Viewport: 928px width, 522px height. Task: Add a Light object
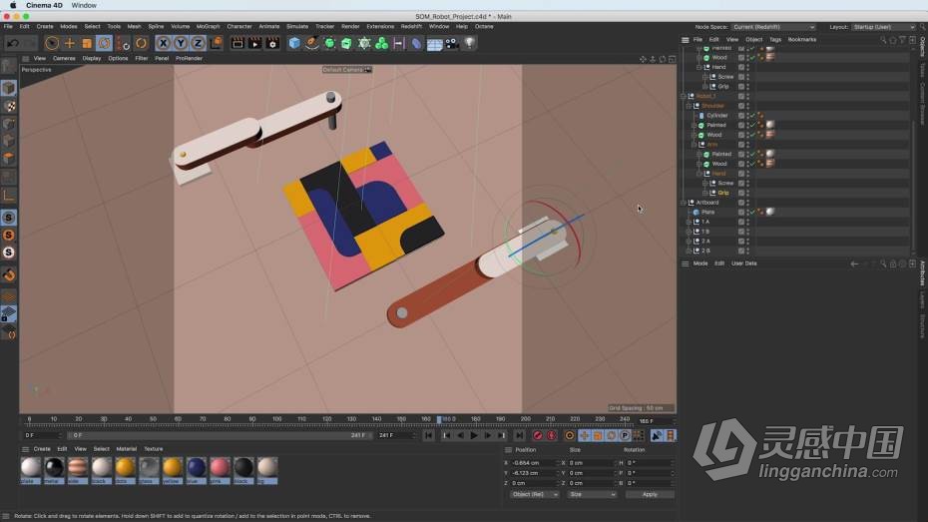[x=469, y=43]
